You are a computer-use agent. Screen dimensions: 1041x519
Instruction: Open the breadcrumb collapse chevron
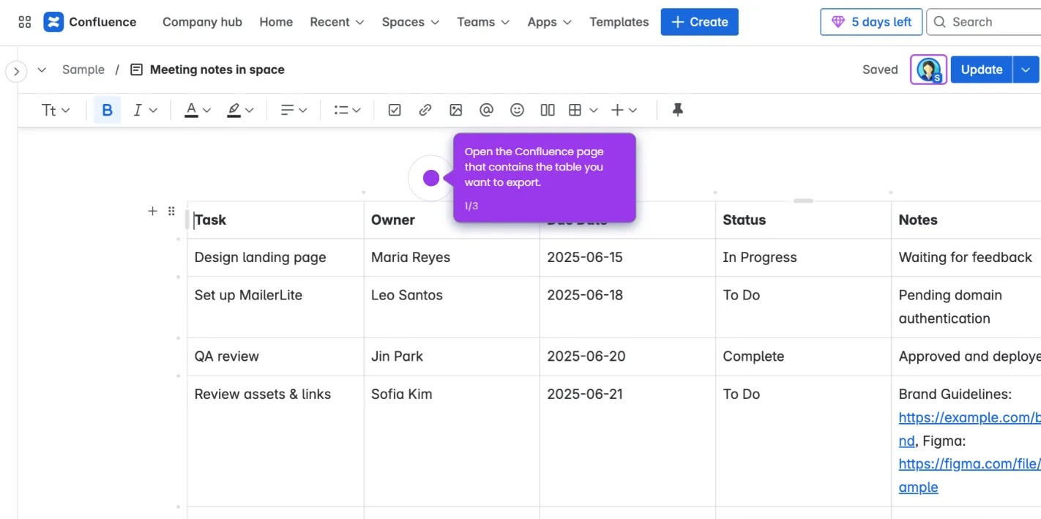click(42, 70)
